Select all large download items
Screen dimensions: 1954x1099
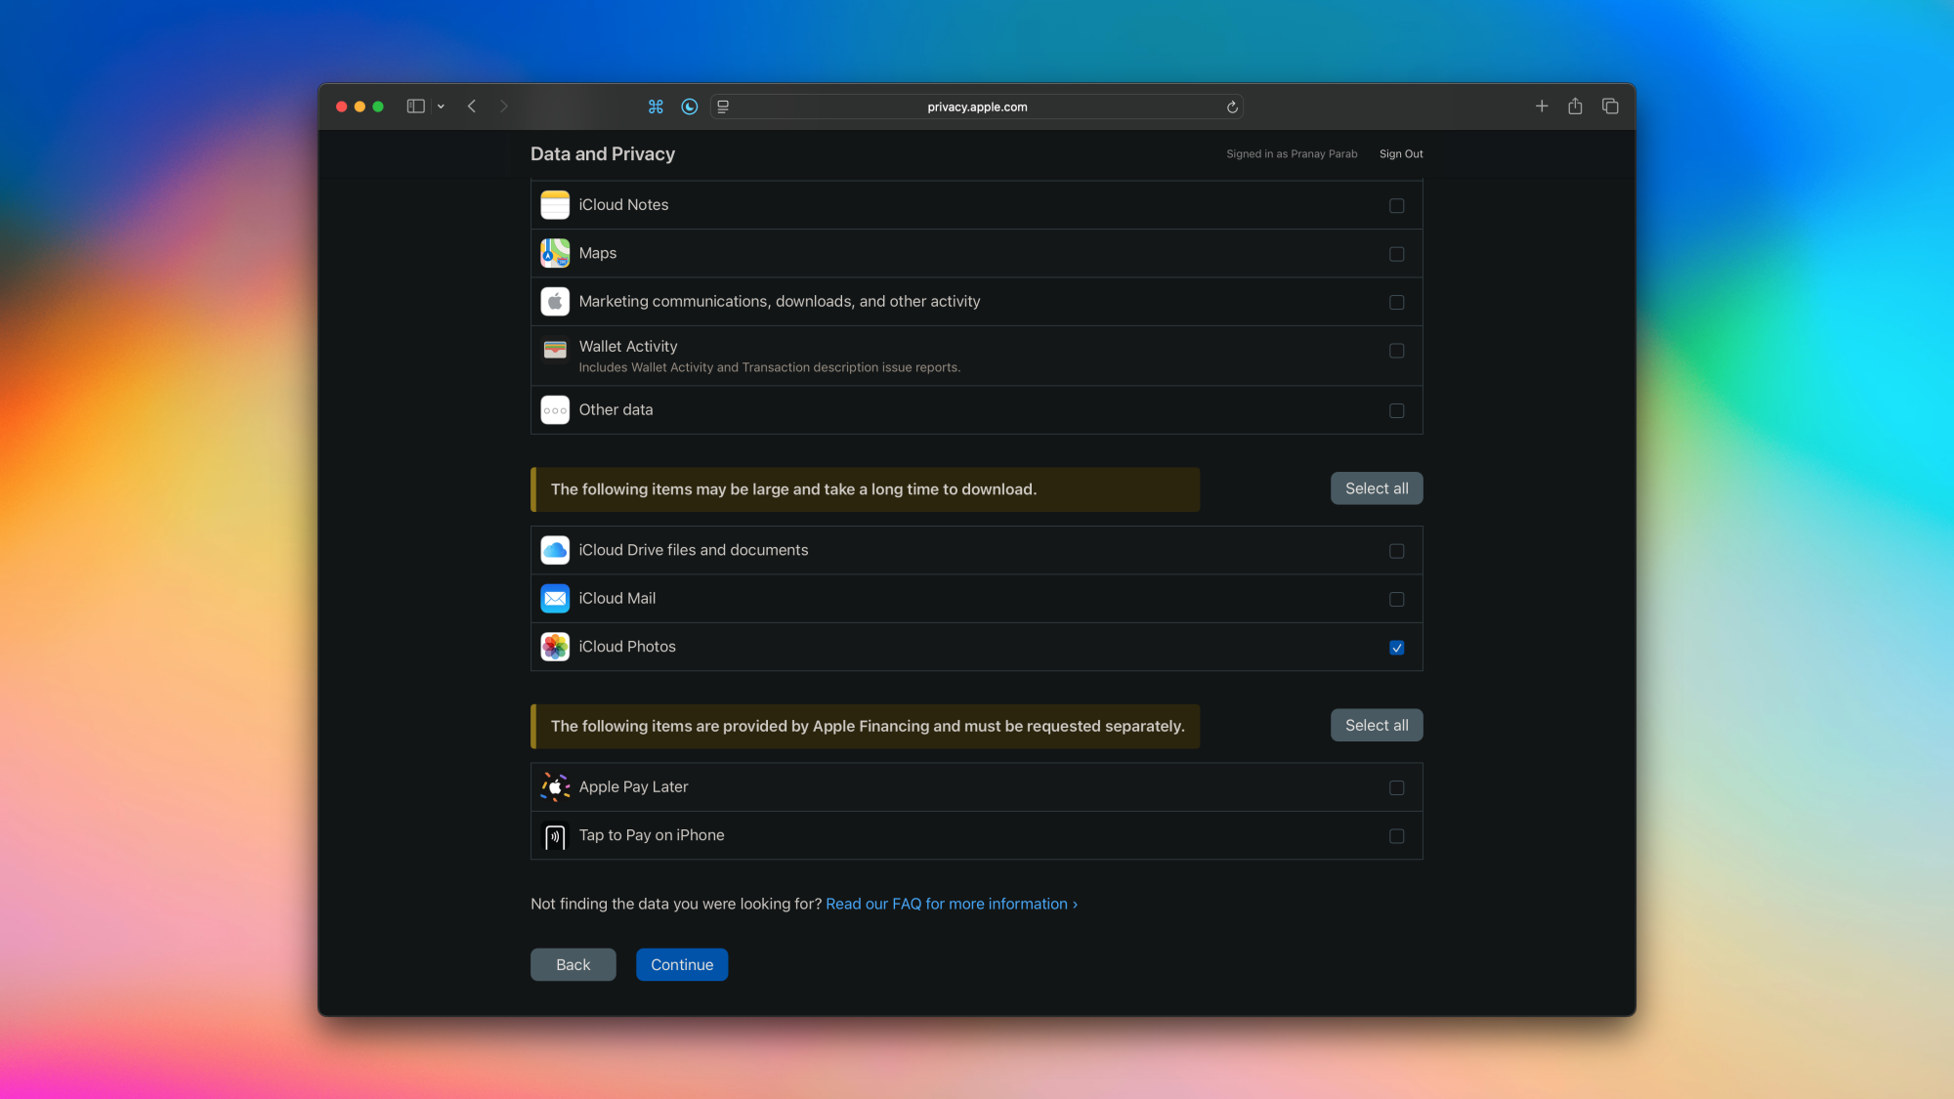click(x=1376, y=488)
